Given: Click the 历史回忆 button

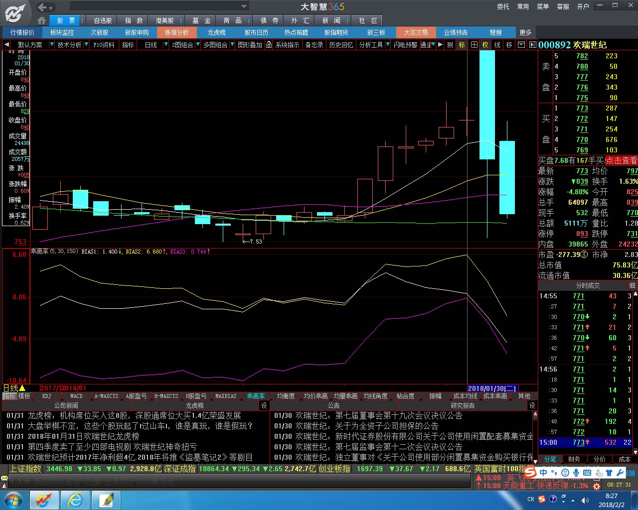Looking at the screenshot, I should (341, 45).
